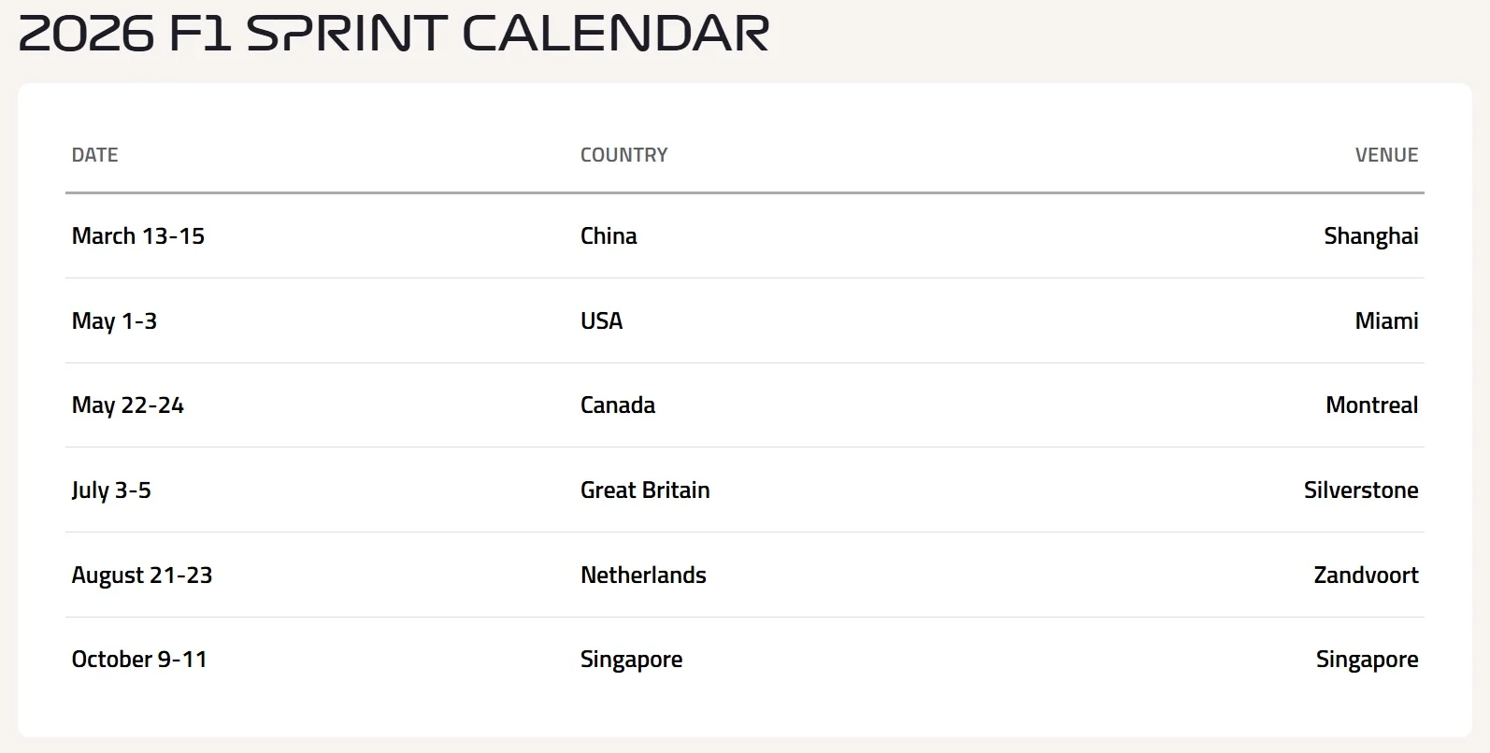This screenshot has width=1490, height=753.
Task: Select the March 13-15 date cell
Action: (x=138, y=236)
